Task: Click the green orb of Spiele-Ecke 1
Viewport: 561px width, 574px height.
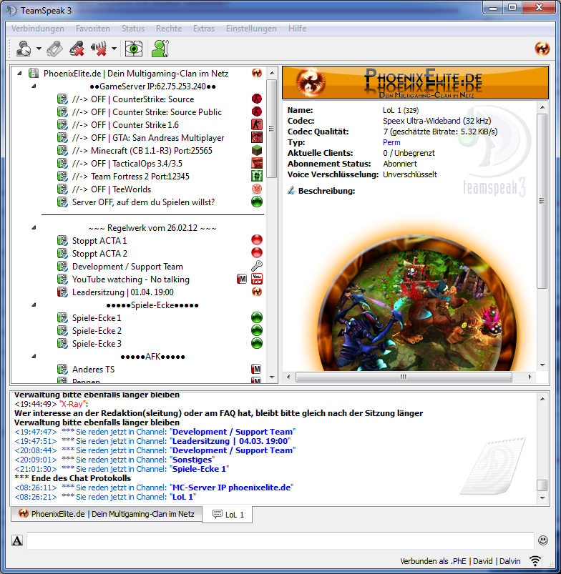Action: pyautogui.click(x=257, y=317)
